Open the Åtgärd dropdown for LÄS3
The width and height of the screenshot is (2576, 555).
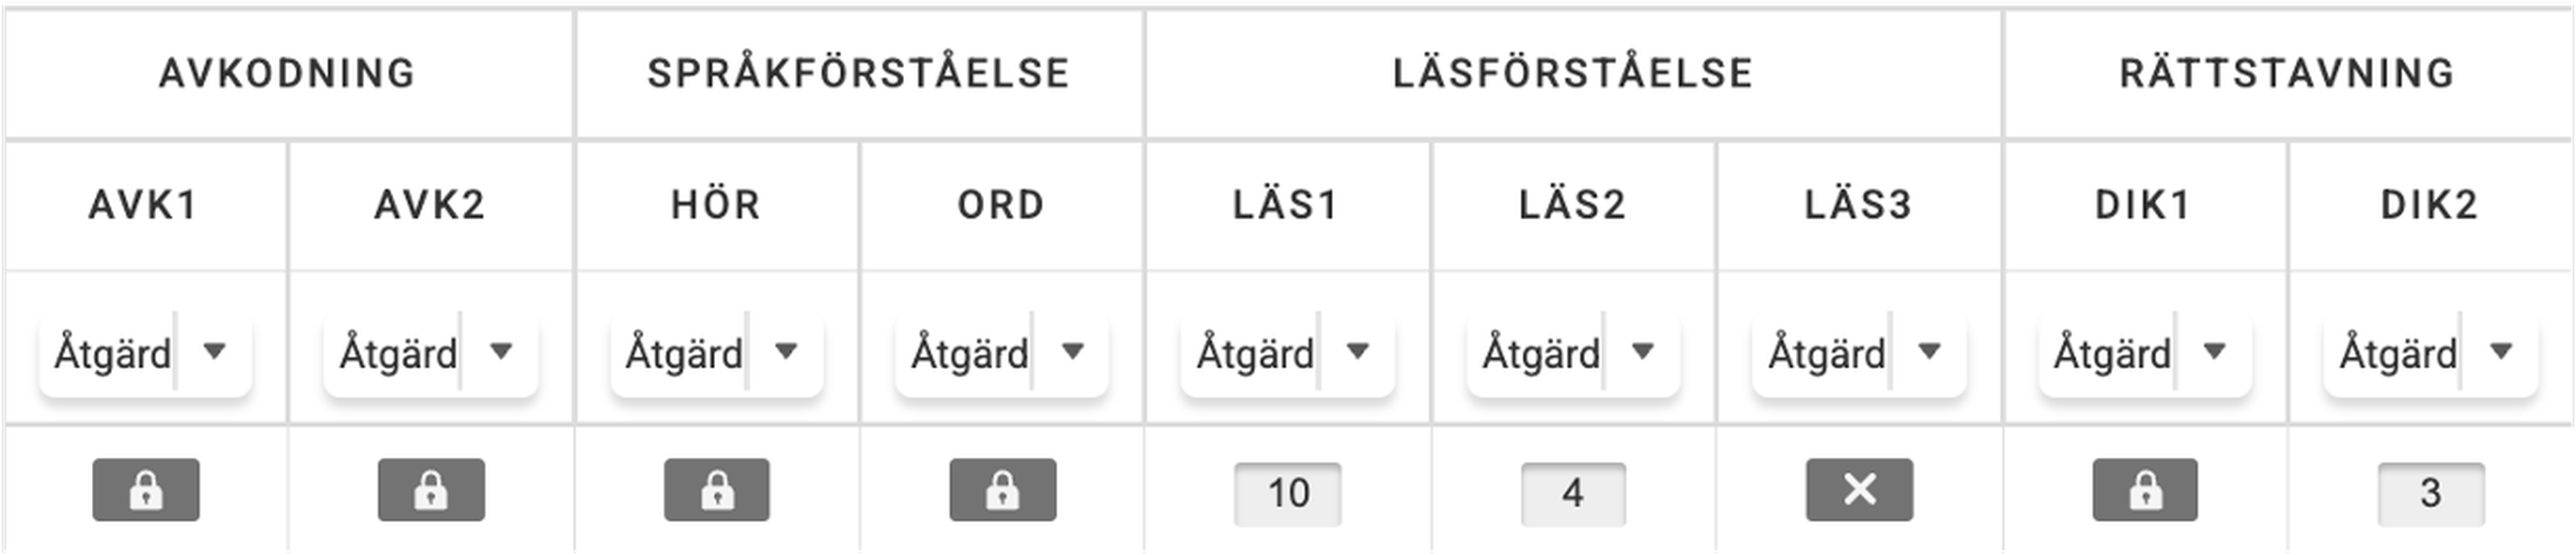(1859, 352)
